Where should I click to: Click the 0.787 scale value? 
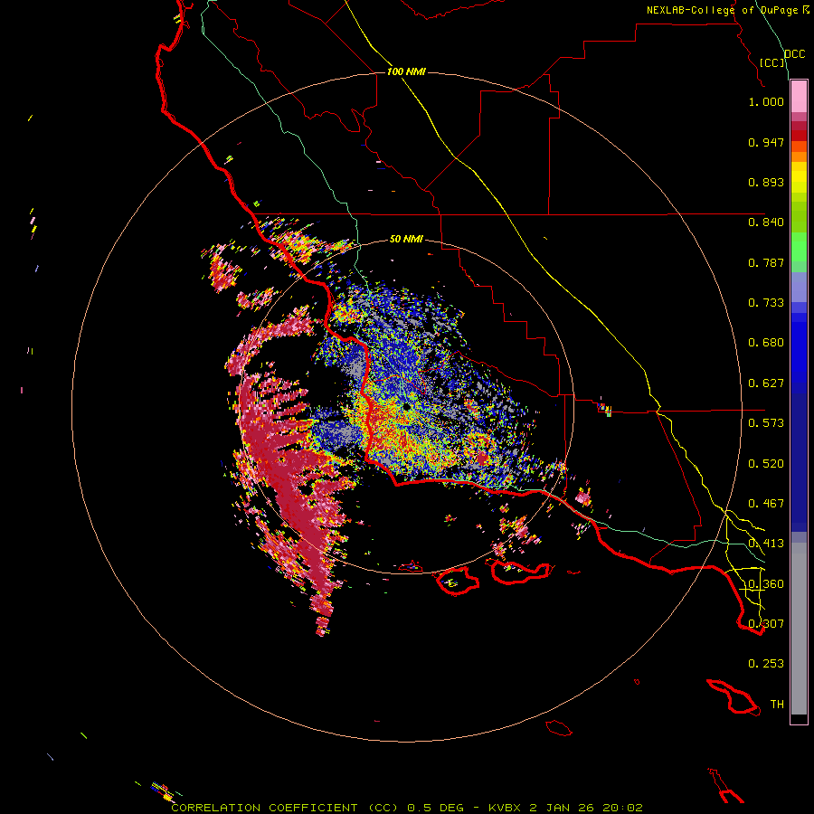click(x=766, y=262)
